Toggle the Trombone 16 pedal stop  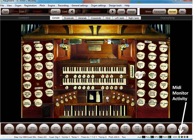[163, 48]
